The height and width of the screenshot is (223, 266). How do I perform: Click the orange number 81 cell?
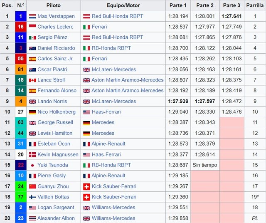tap(21, 69)
